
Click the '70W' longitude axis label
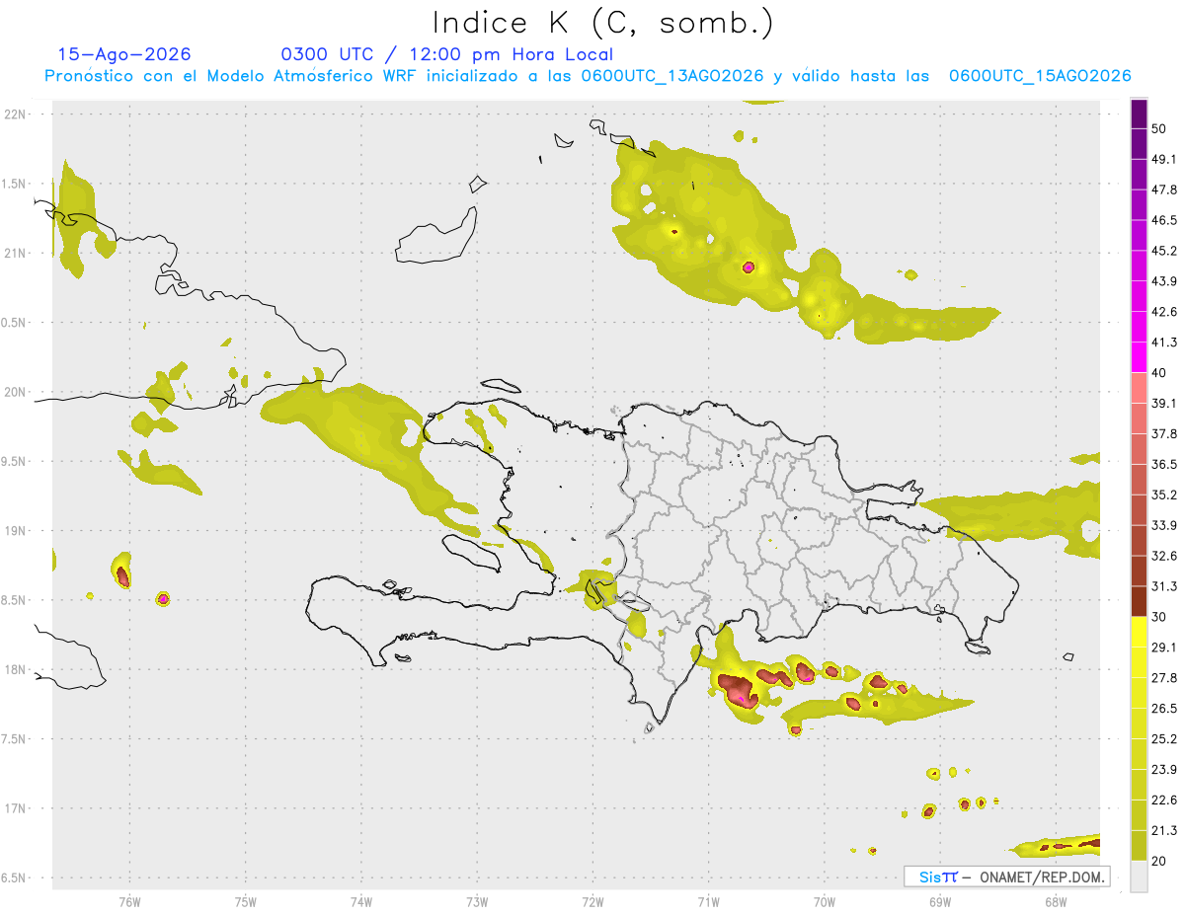tap(825, 902)
